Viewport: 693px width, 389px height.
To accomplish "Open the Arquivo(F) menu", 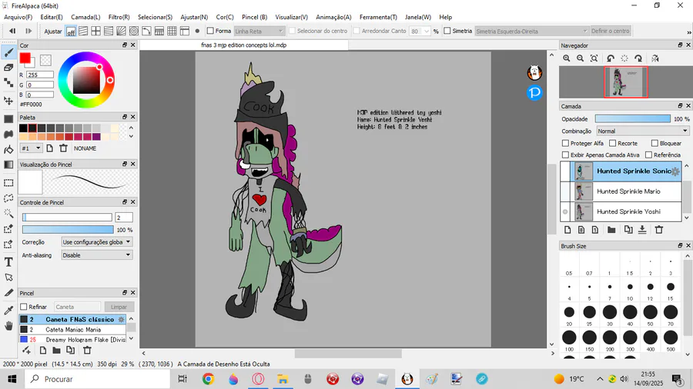I will pyautogui.click(x=18, y=17).
